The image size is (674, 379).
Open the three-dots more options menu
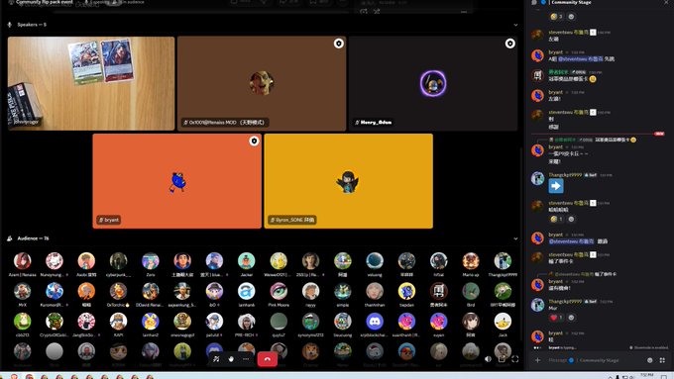(x=246, y=359)
